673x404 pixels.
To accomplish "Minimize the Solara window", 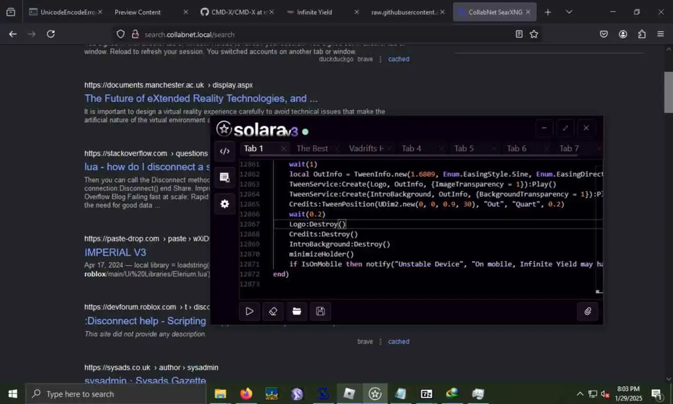I will (544, 128).
